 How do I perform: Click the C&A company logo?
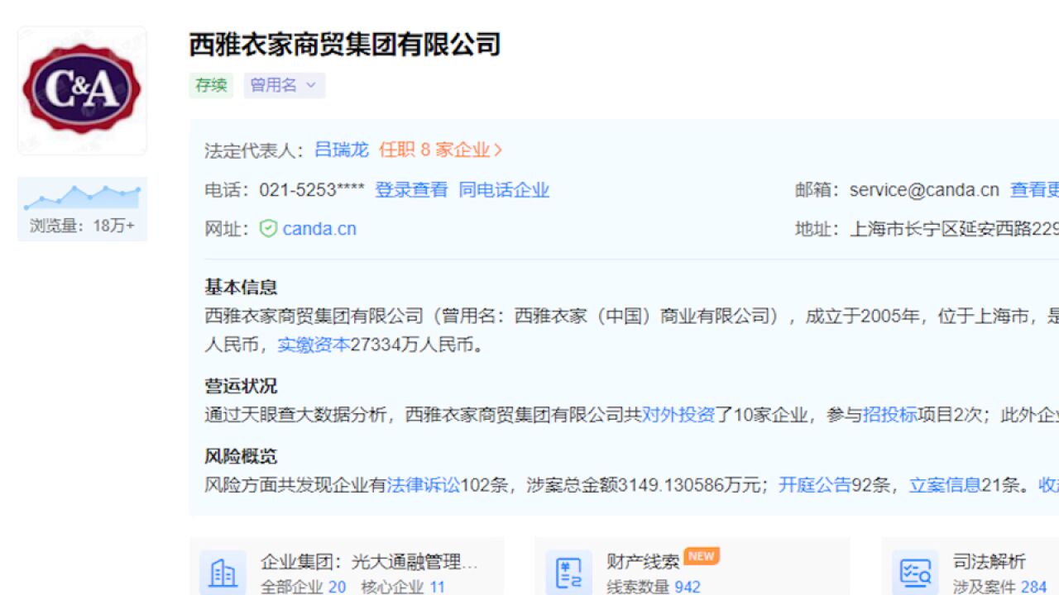point(82,90)
